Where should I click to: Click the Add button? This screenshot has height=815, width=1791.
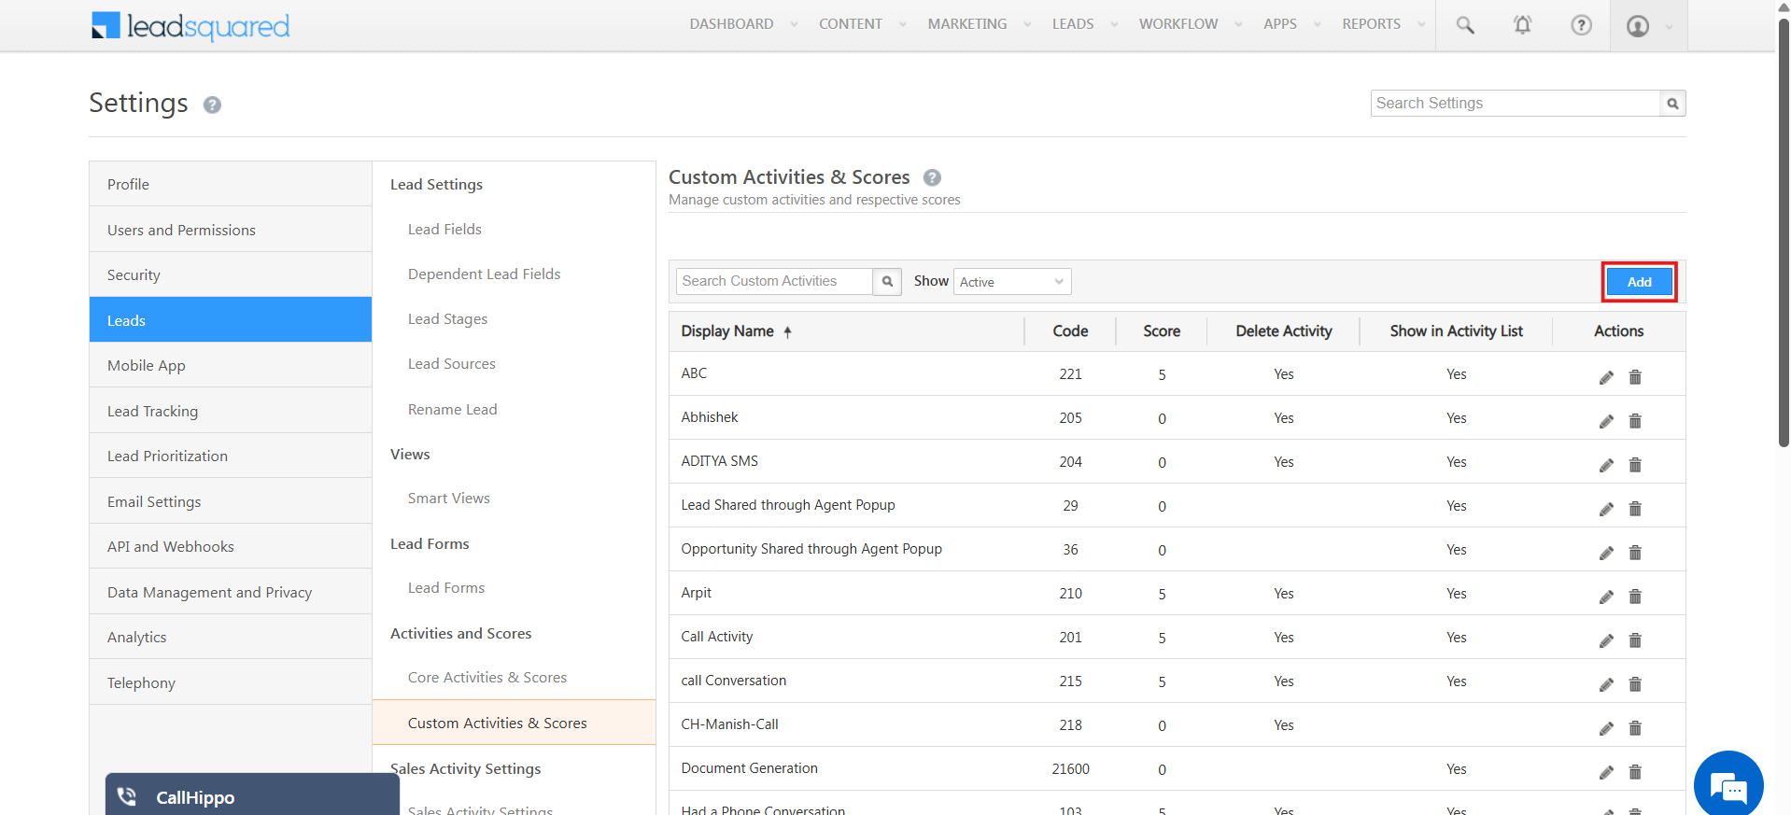pos(1640,282)
